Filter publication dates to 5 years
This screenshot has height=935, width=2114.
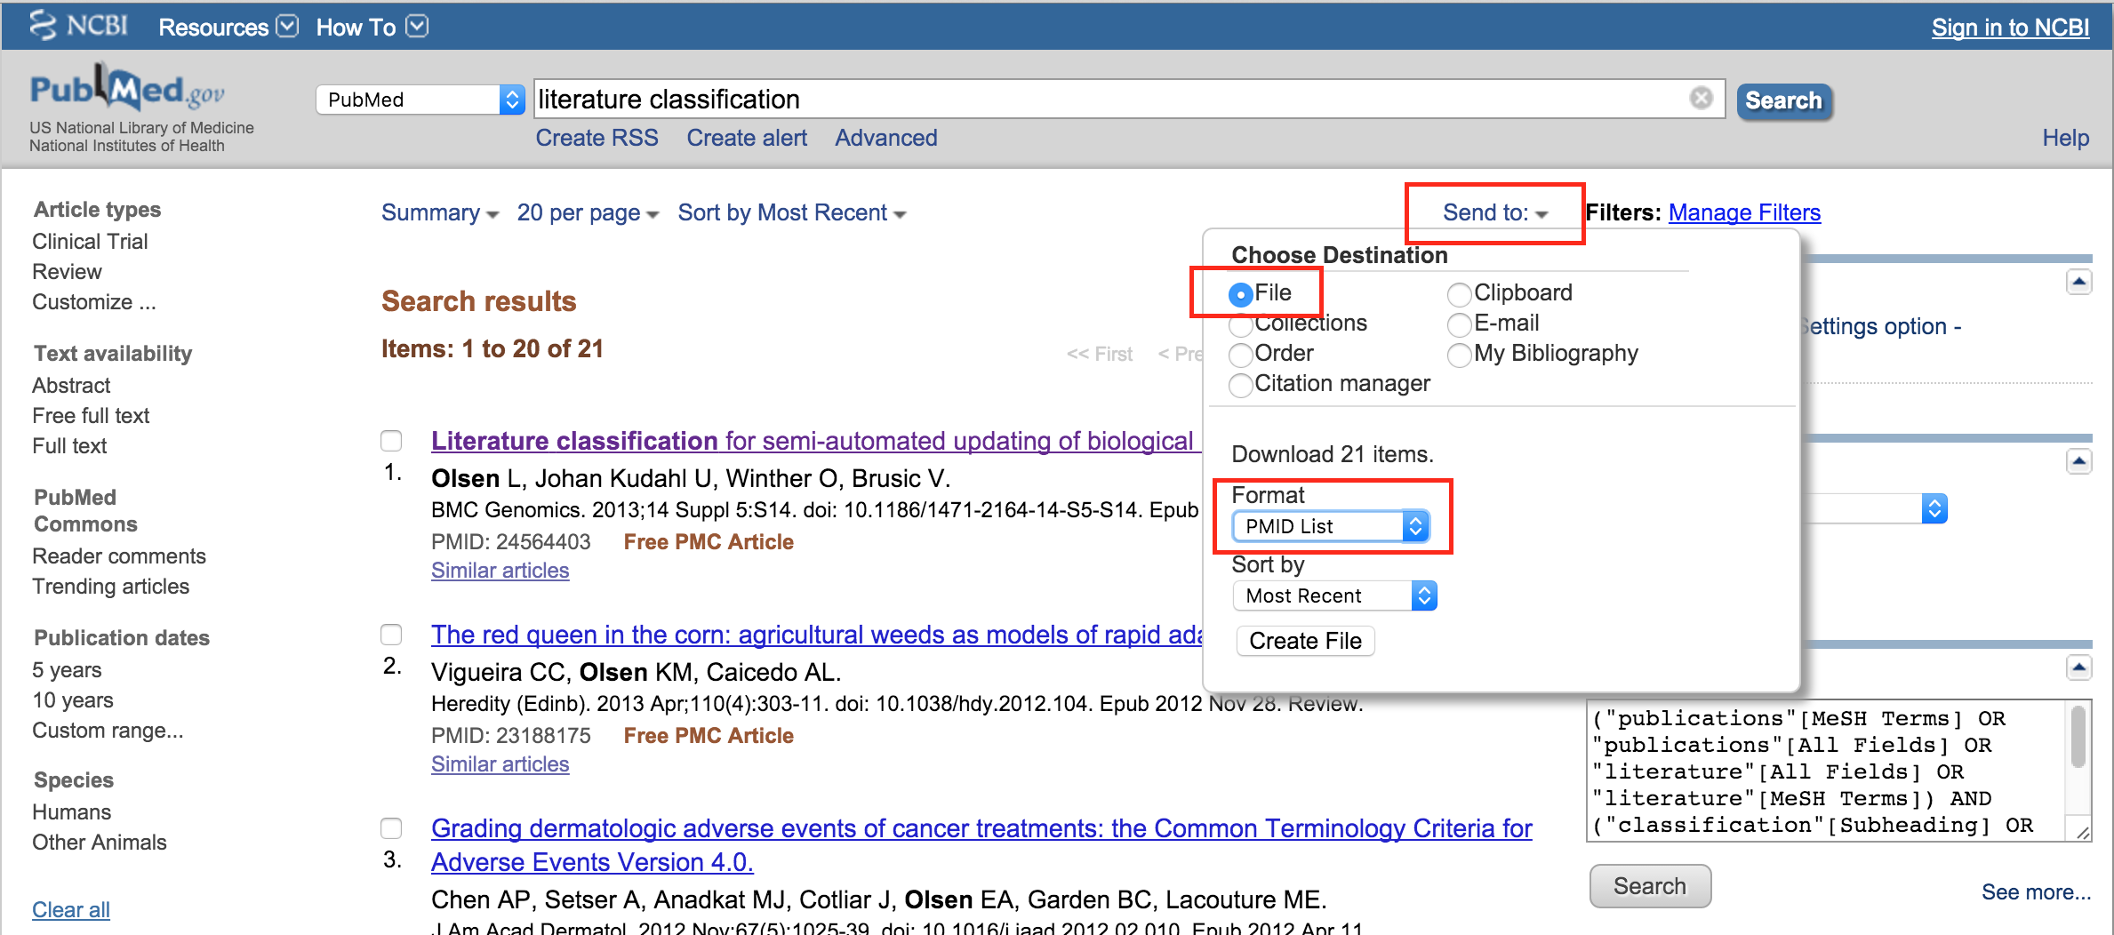click(x=67, y=670)
